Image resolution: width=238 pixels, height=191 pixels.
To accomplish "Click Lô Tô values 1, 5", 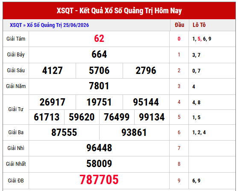I will tap(196, 118).
